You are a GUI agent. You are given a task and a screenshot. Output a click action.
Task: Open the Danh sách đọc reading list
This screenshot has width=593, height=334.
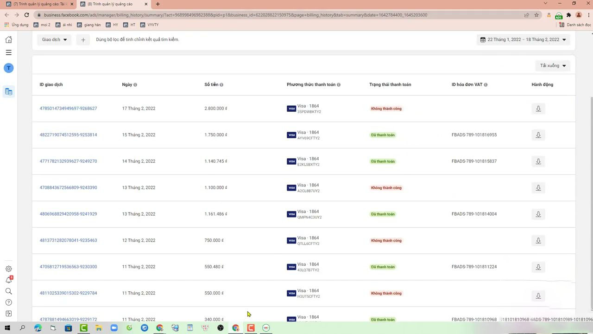coord(575,25)
